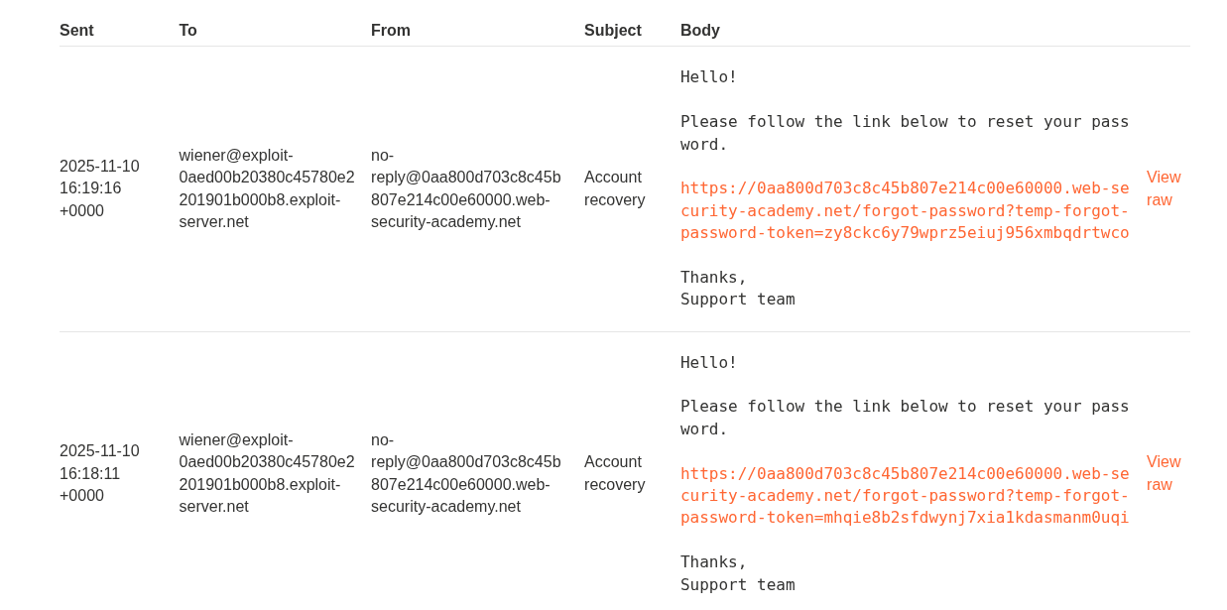Click the Body column header
The width and height of the screenshot is (1227, 610).
click(699, 31)
